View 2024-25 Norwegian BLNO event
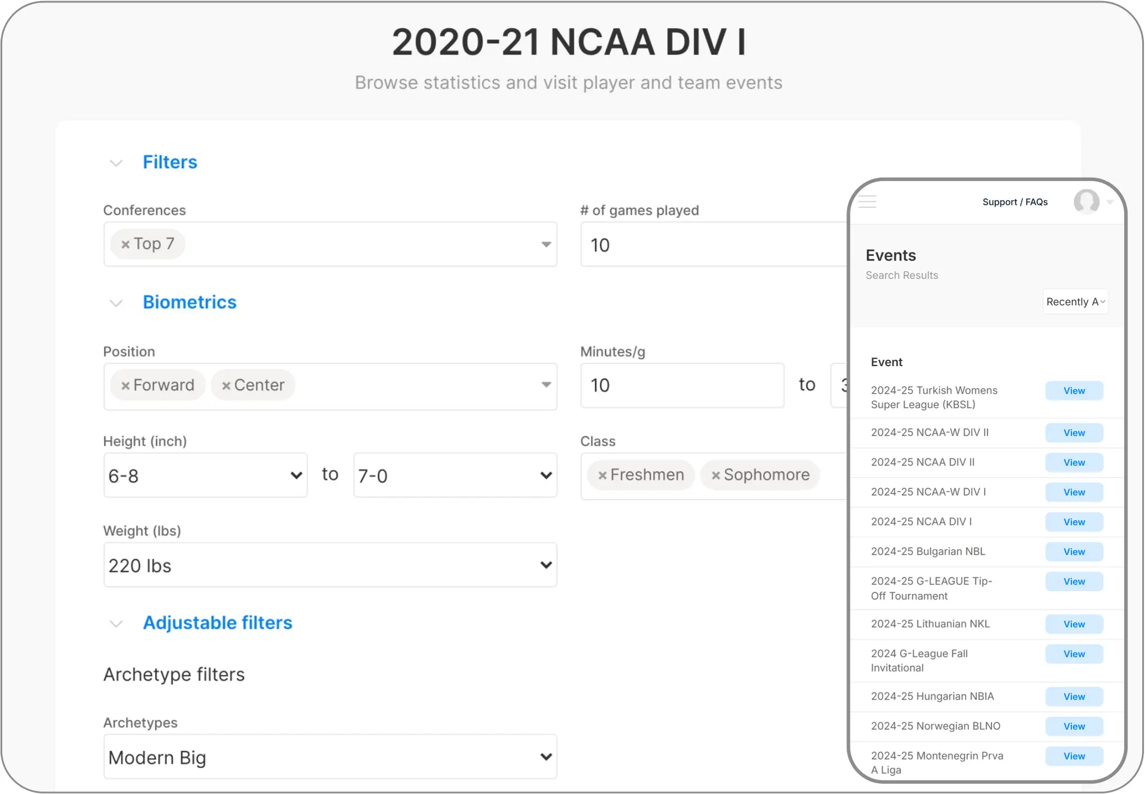Viewport: 1145px width, 794px height. point(1074,727)
